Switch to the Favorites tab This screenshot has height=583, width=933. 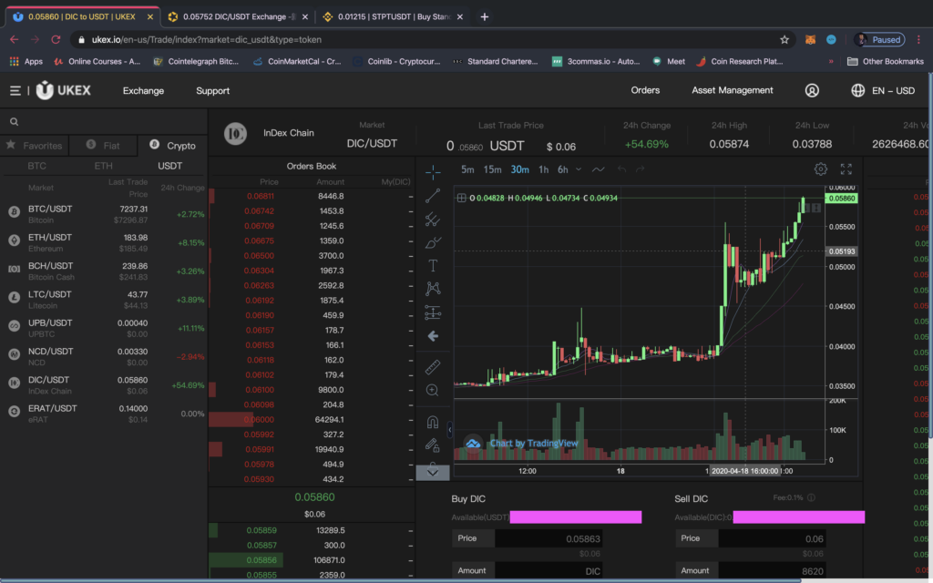(34, 145)
